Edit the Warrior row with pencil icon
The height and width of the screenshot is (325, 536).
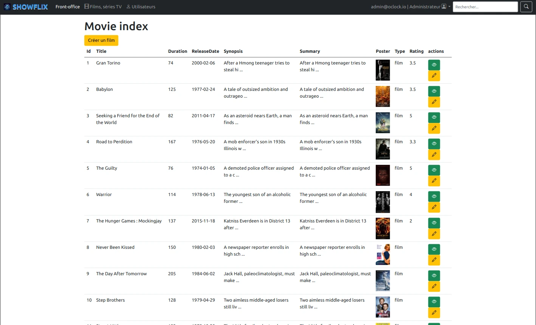[434, 207]
